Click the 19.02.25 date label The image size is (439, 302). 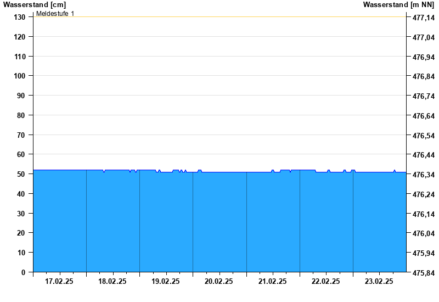(x=166, y=281)
